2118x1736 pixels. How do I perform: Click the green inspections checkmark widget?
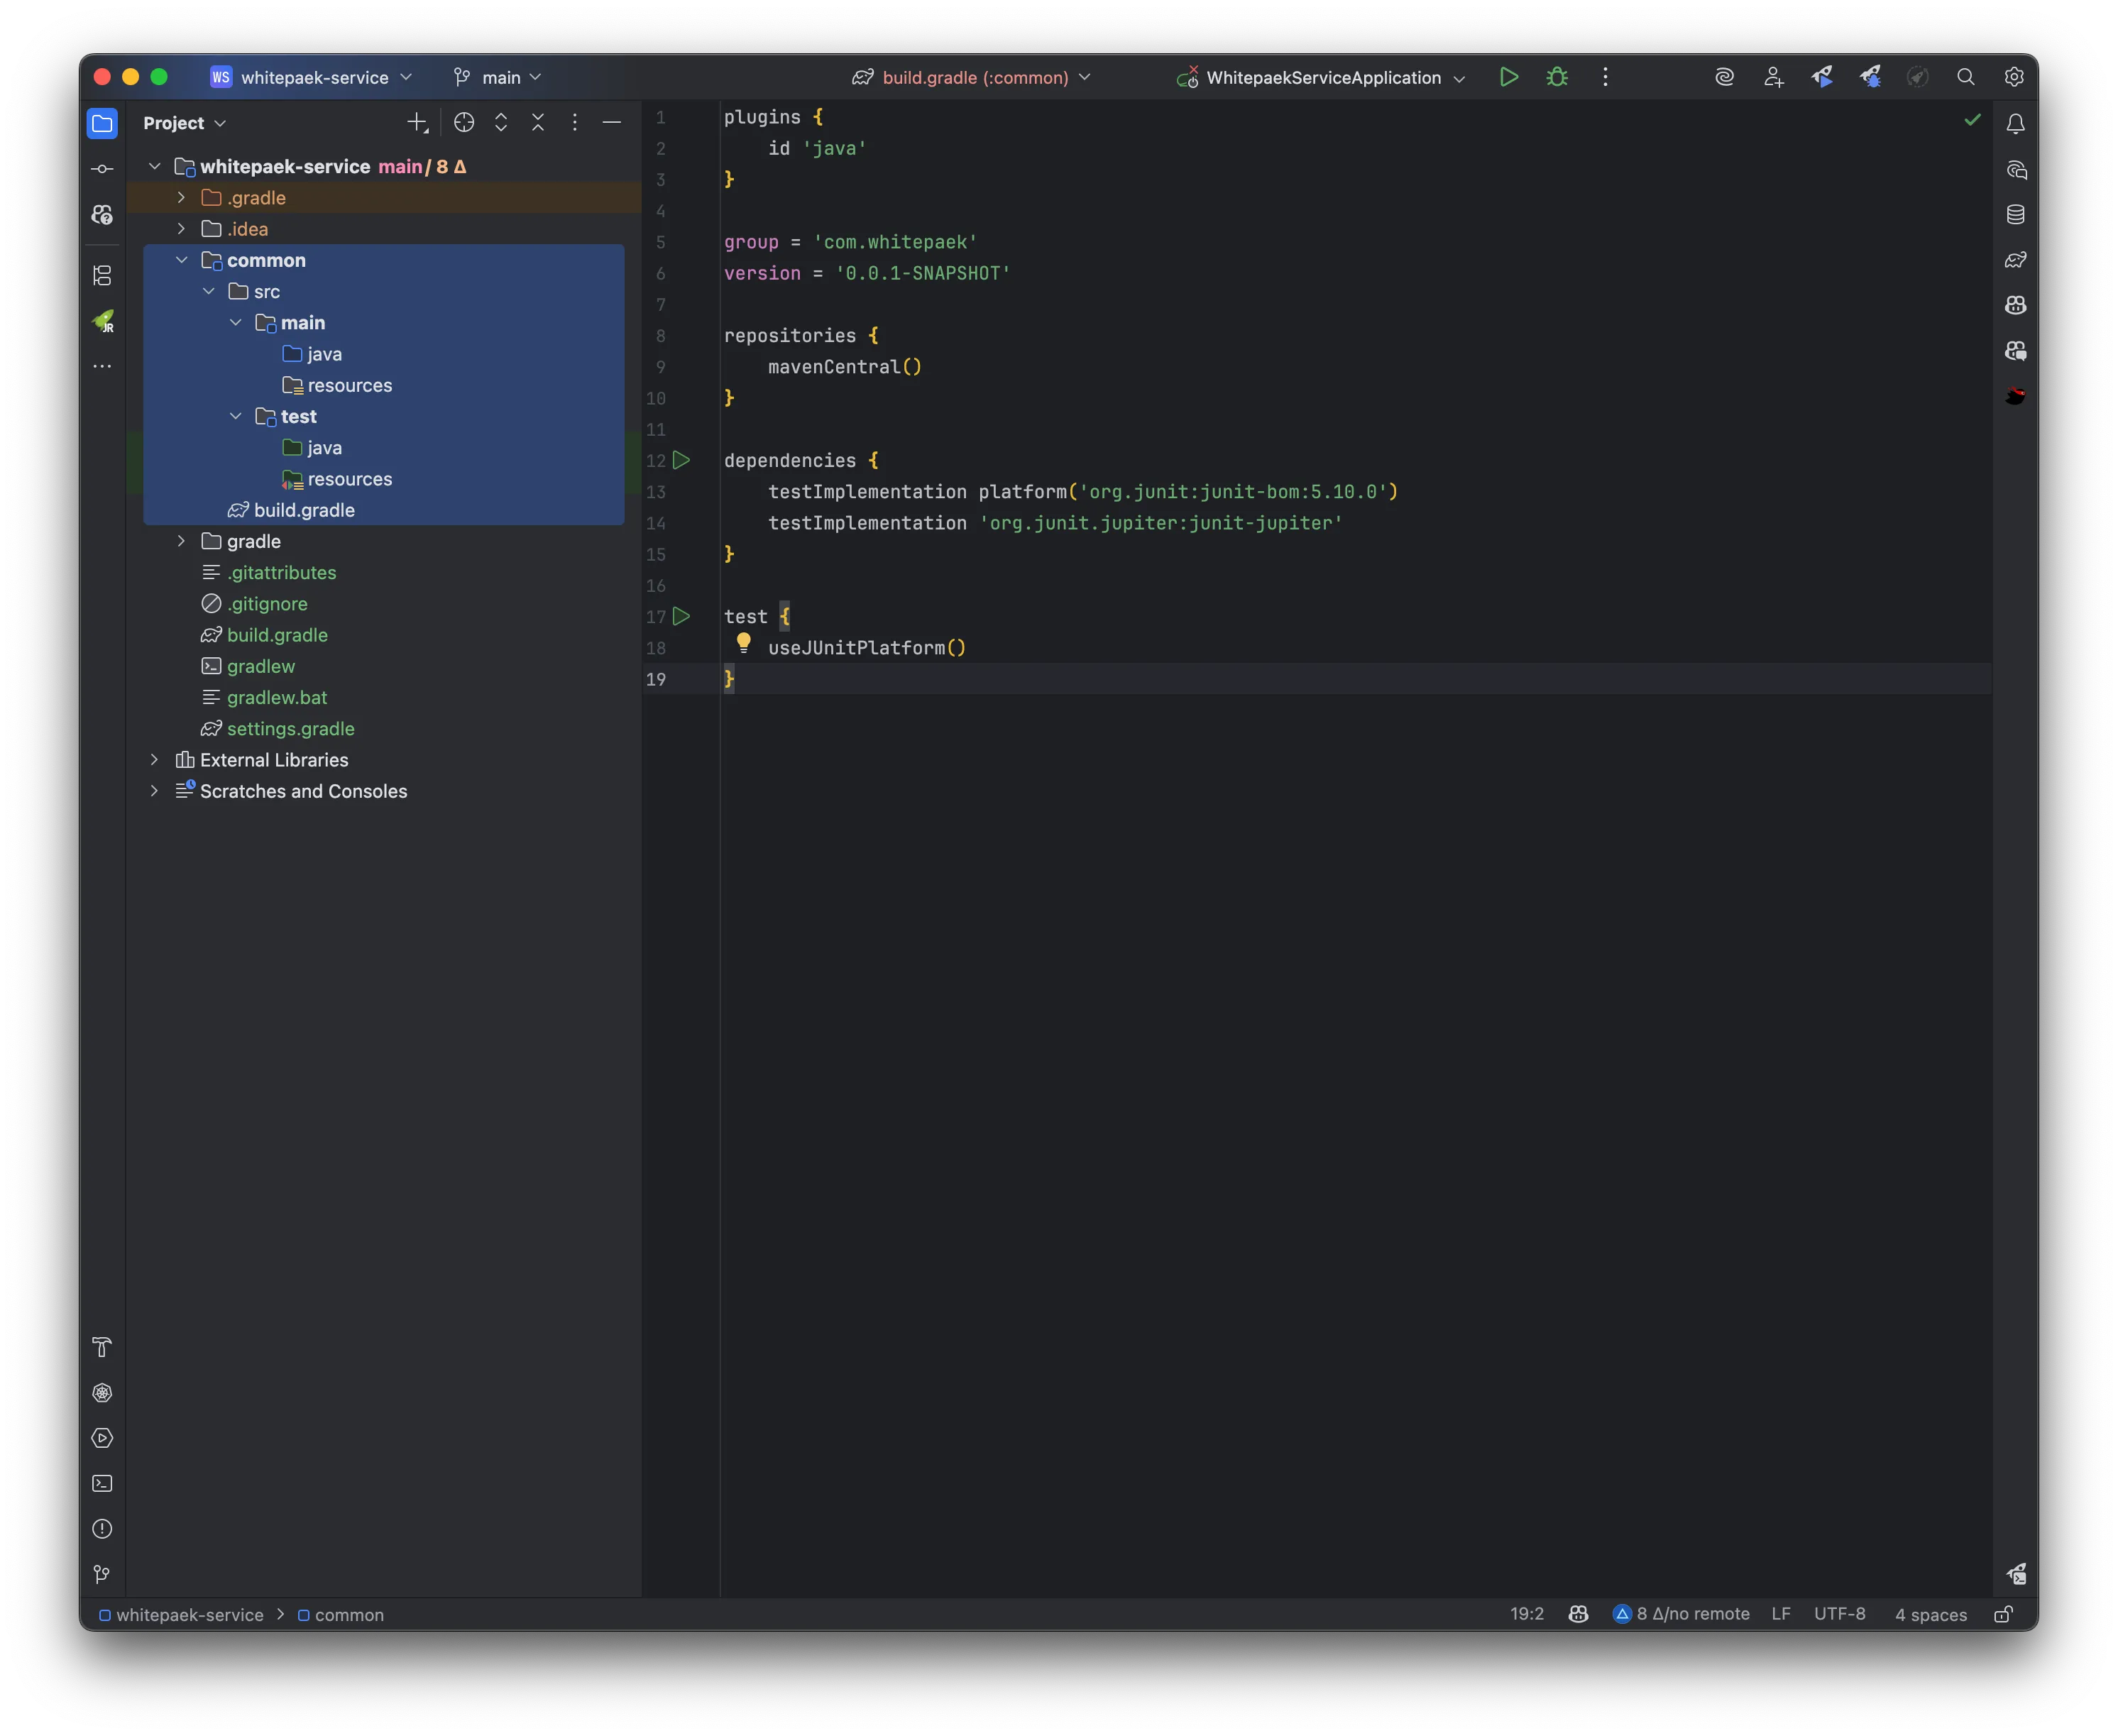click(1972, 120)
